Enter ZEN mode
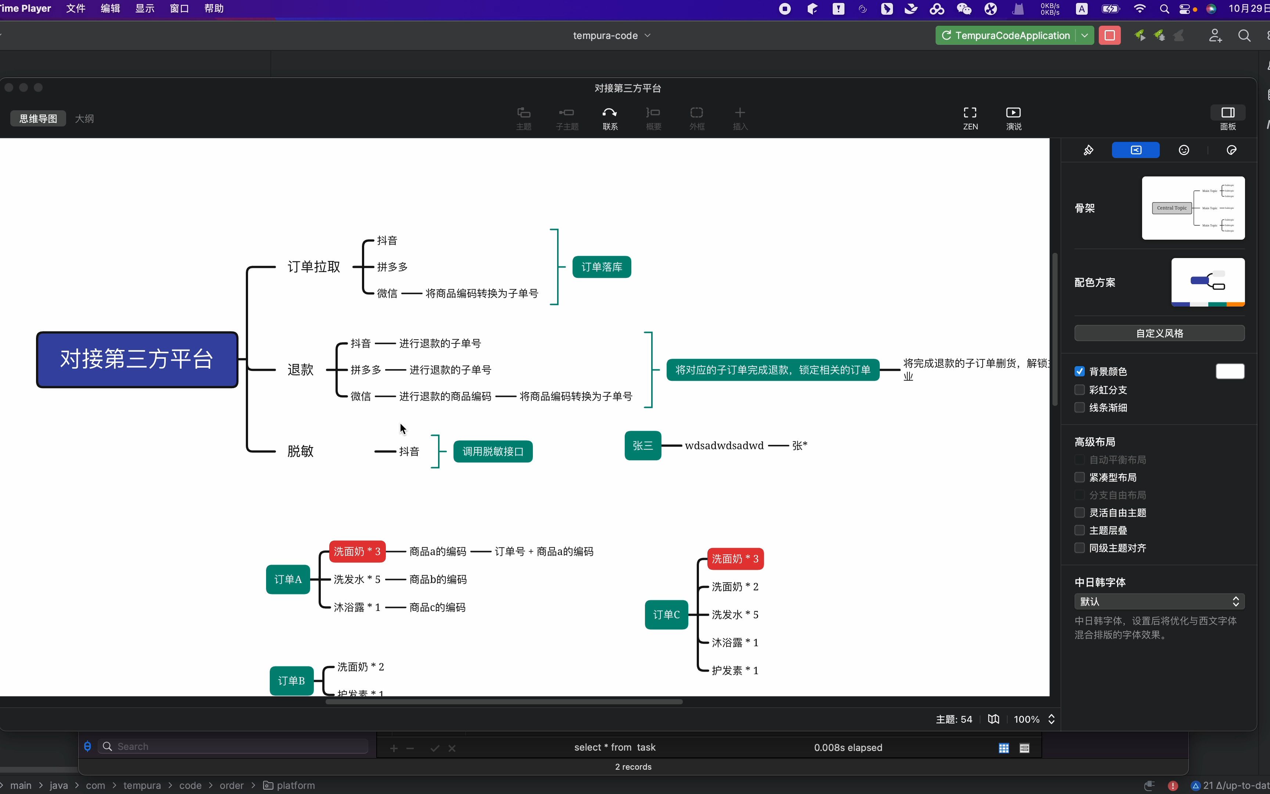This screenshot has height=794, width=1270. [971, 118]
